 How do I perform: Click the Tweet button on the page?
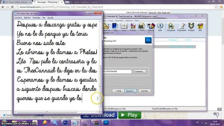click(x=7, y=115)
